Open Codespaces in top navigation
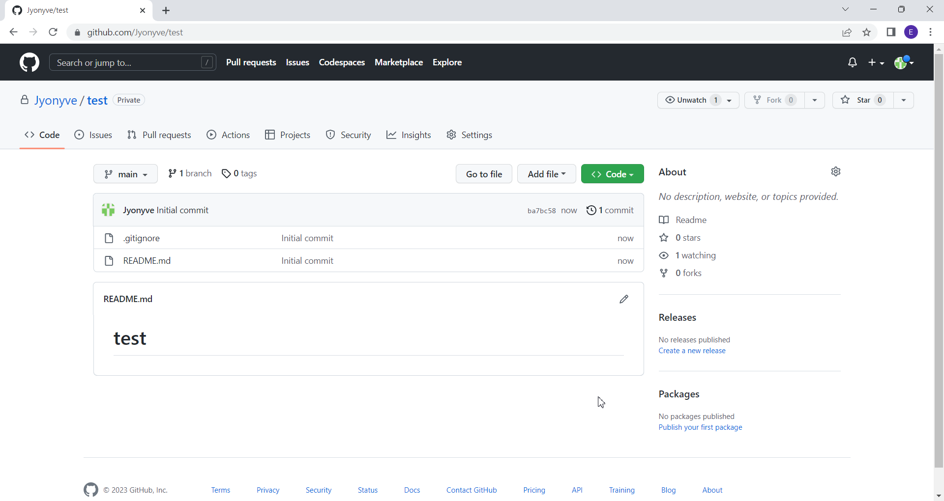This screenshot has width=944, height=501. (x=342, y=62)
